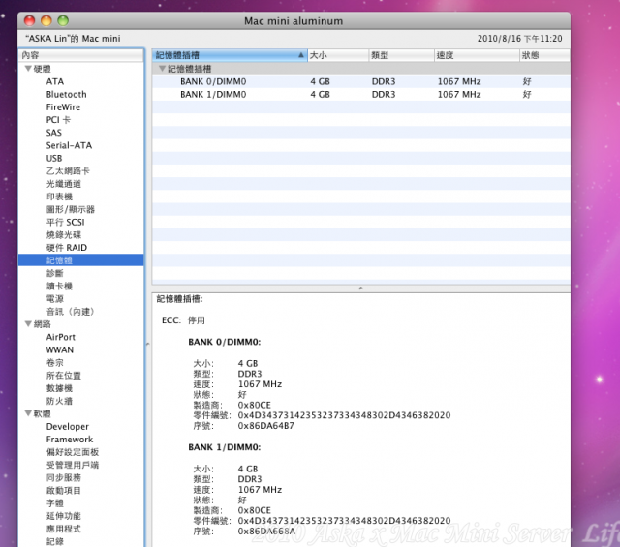Select 平行 SCSI in the sidebar

click(x=65, y=222)
